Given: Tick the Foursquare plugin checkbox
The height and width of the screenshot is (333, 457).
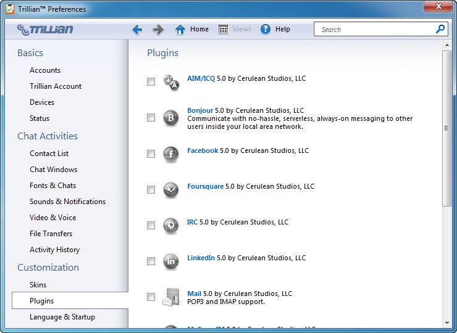Looking at the screenshot, I should click(x=151, y=189).
